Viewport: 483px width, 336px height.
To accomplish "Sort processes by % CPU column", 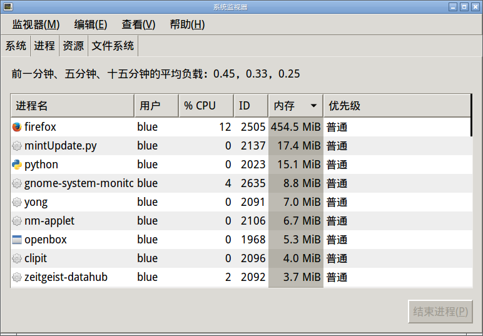I will pyautogui.click(x=206, y=106).
